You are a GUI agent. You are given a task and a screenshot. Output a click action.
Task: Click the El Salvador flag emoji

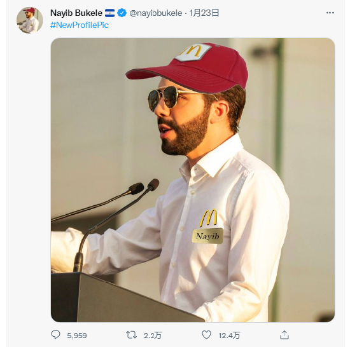109,13
